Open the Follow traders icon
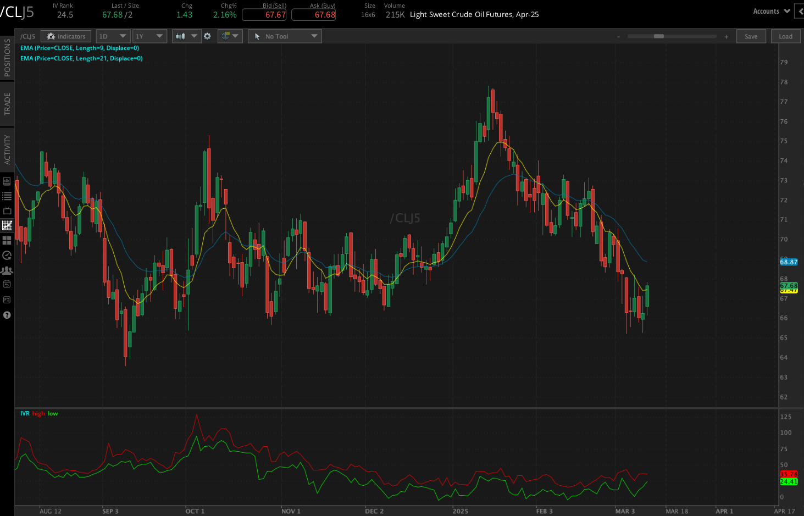Viewport: 804px width, 516px height. pos(7,270)
